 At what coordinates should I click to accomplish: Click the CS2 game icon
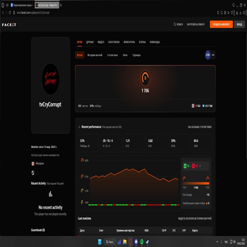click(x=208, y=55)
